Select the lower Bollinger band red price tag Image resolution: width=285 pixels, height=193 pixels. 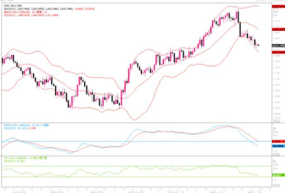(278, 52)
